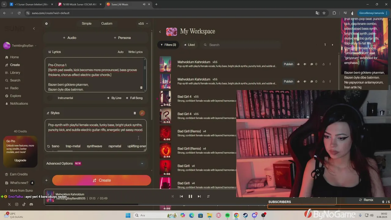Open the v3.5 model dropdown
Screen dimensions: 391x220
143,24
